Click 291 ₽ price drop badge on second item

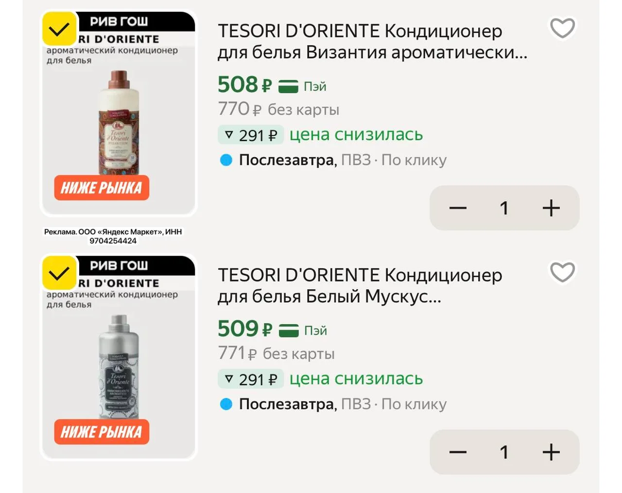[251, 379]
